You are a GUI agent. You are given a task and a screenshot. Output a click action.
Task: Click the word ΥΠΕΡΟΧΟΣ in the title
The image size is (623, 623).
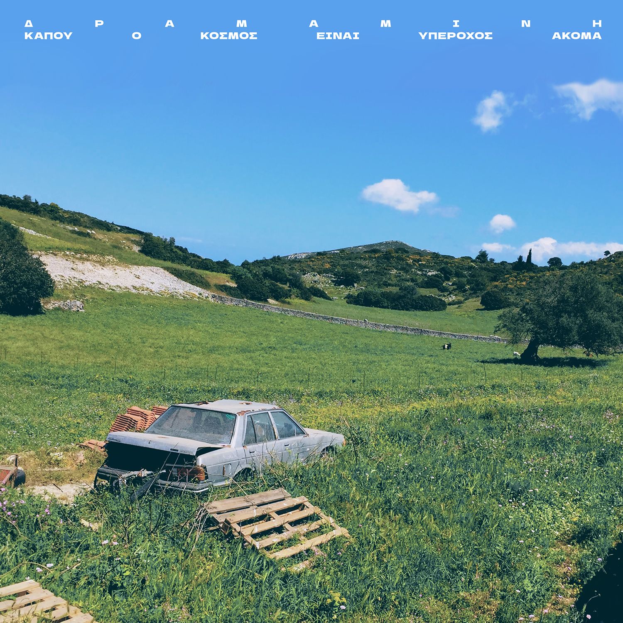click(455, 36)
